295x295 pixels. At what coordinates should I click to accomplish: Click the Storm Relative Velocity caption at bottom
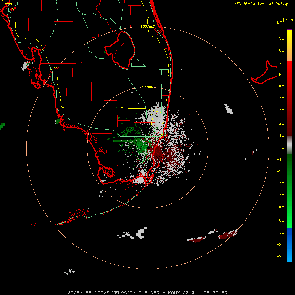pos(147,293)
